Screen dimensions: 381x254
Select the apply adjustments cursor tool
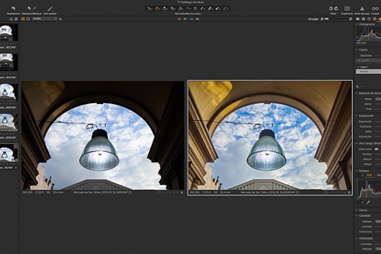(226, 9)
